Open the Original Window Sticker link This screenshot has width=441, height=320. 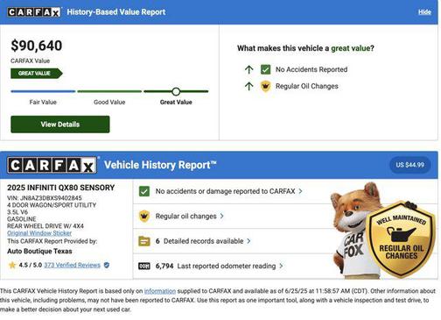39,233
